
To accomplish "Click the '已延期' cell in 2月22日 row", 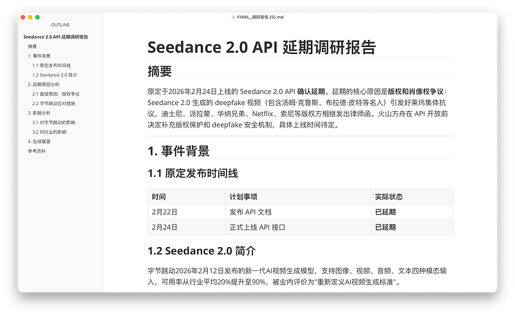I will (x=412, y=212).
